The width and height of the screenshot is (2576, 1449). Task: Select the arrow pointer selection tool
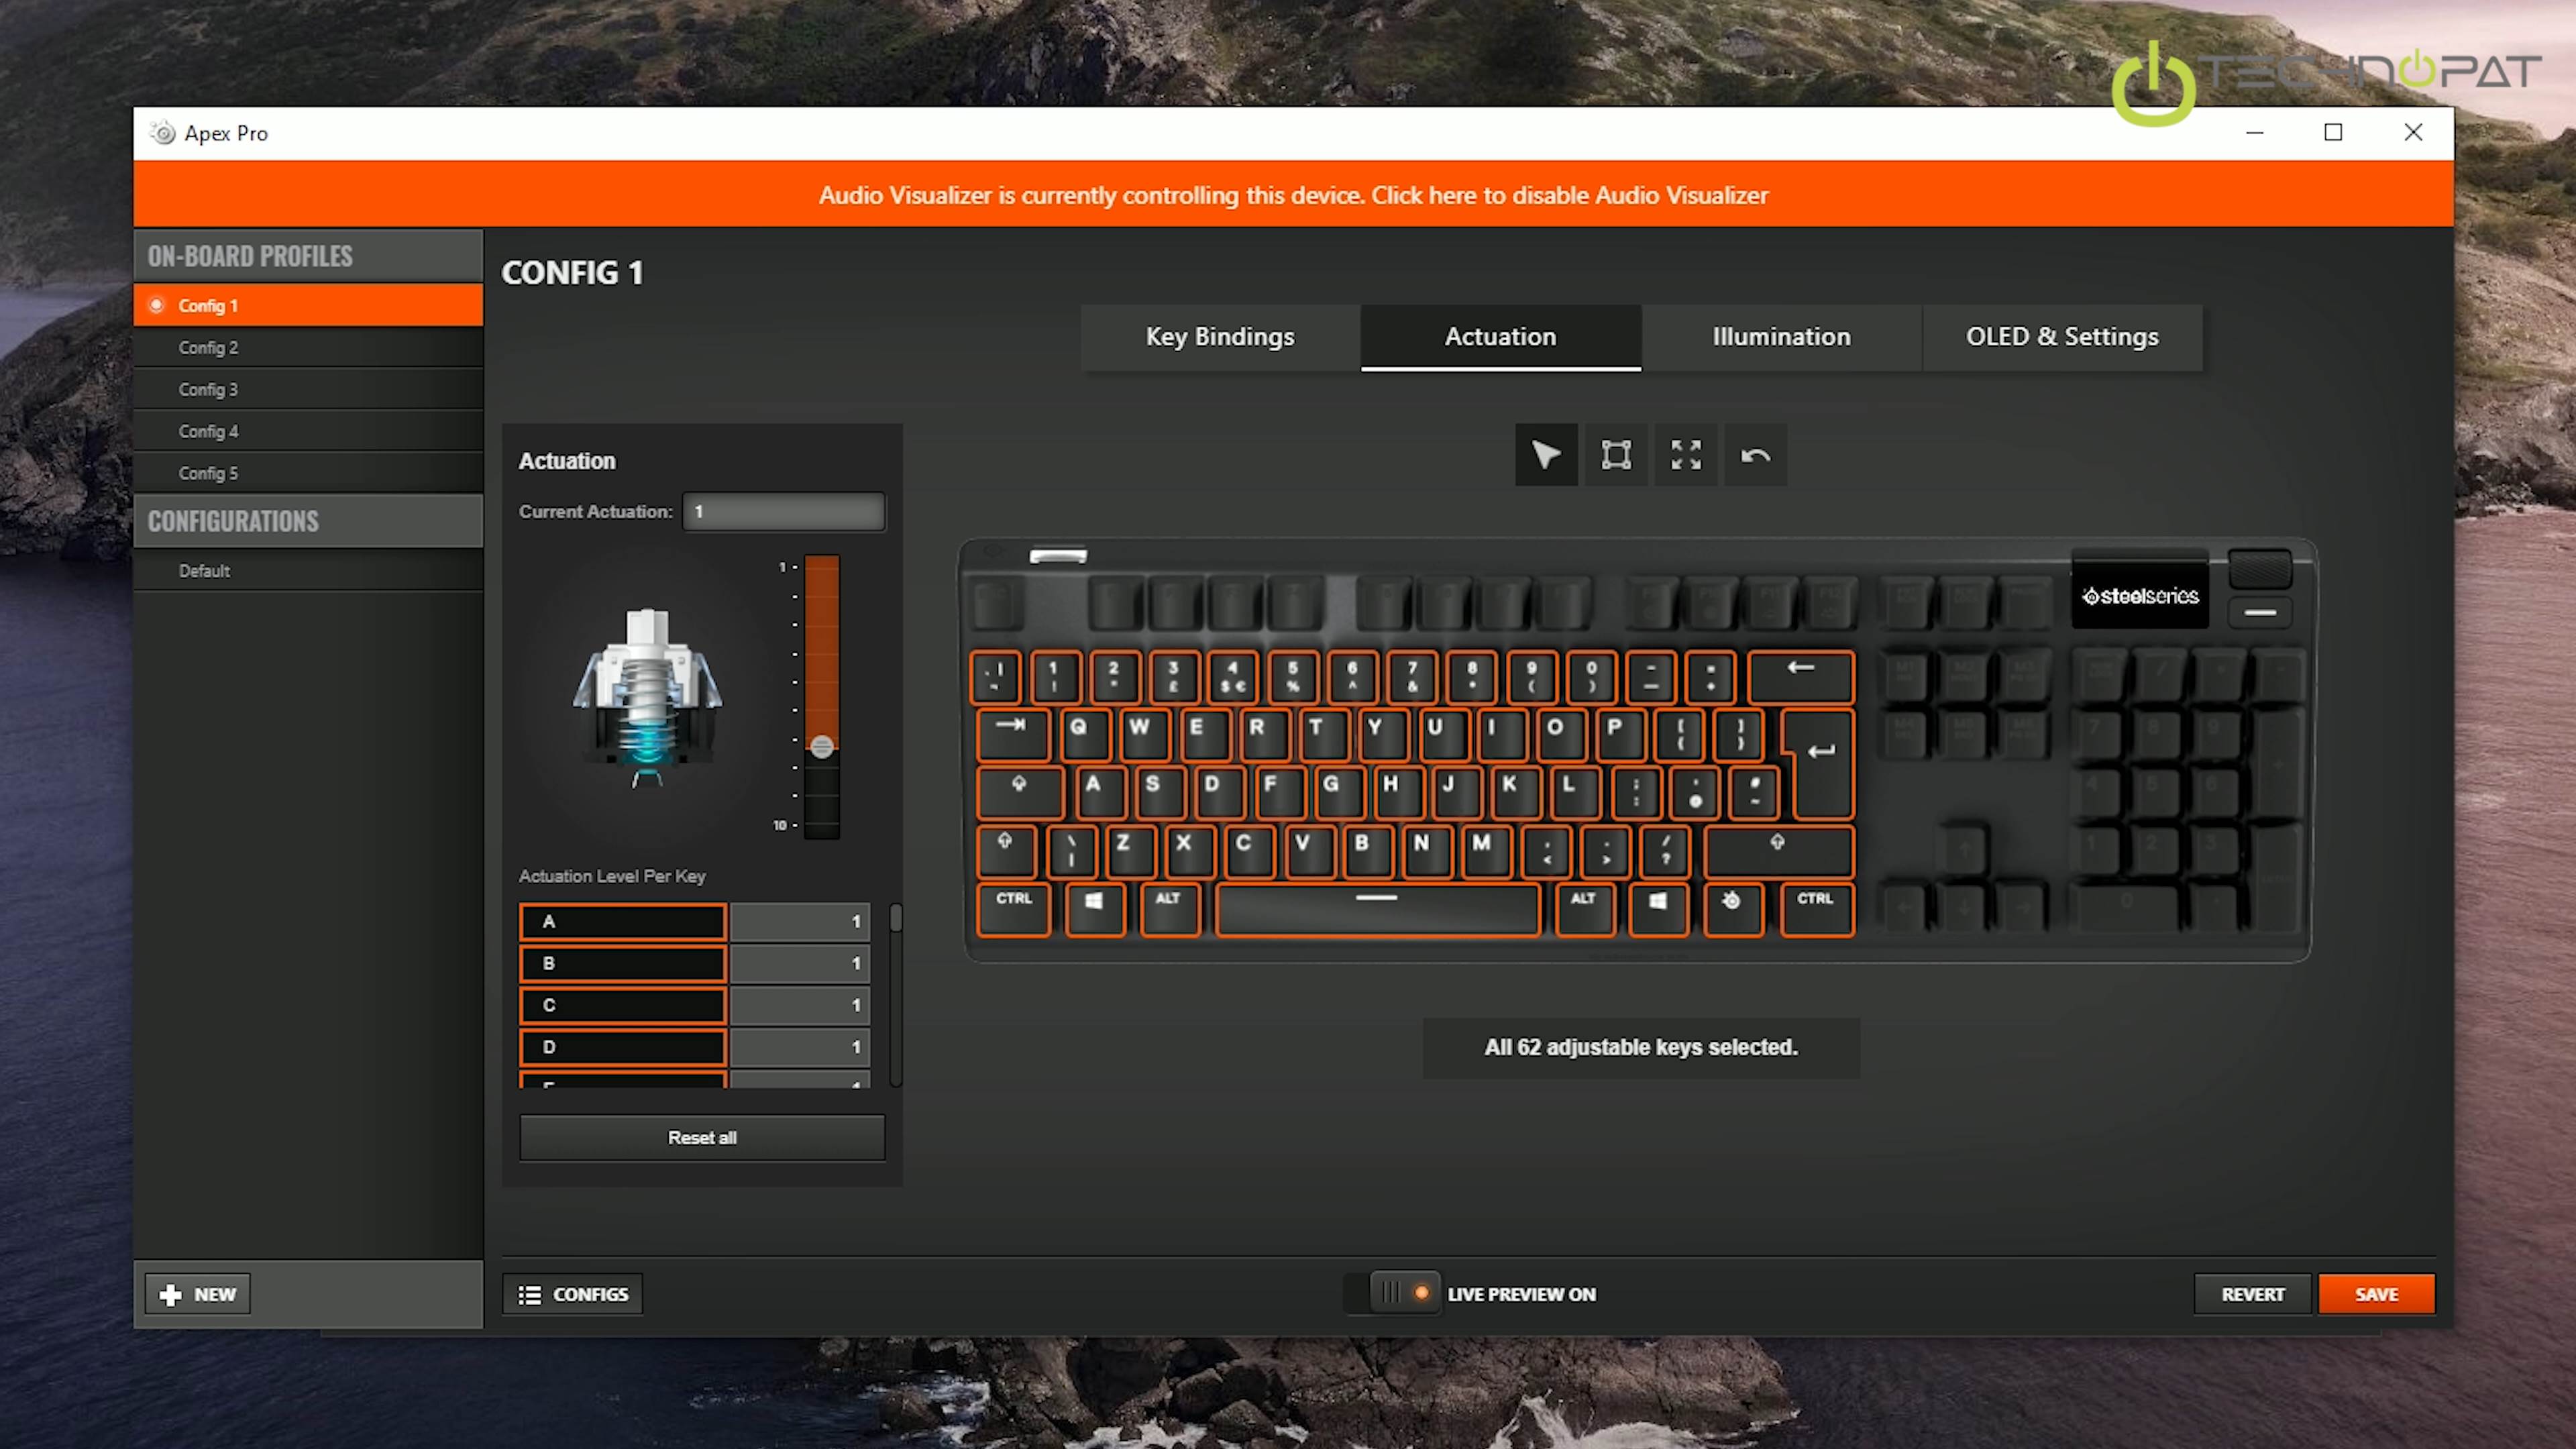[x=1546, y=455]
